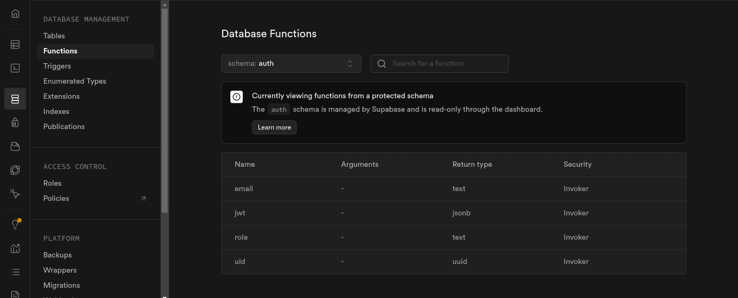Click the role function name

click(241, 238)
